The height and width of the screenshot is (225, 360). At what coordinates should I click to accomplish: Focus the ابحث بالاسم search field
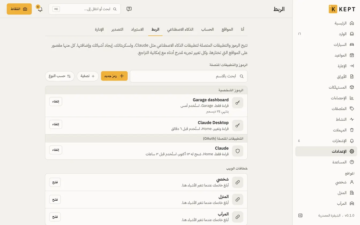pyautogui.click(x=189, y=76)
